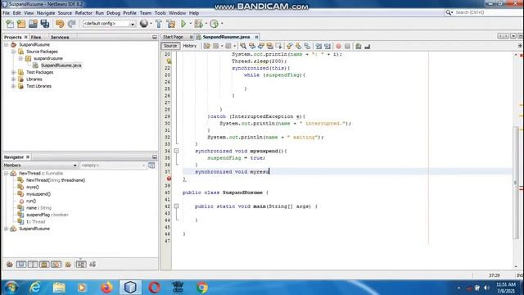This screenshot has width=524, height=295.
Task: Click the Clean and Build Project icon
Action: tap(171, 24)
